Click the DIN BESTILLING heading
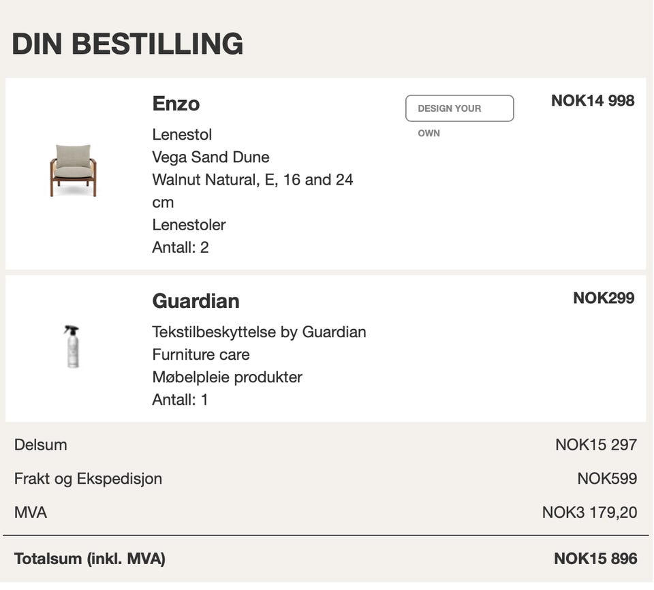The image size is (654, 590). tap(127, 44)
